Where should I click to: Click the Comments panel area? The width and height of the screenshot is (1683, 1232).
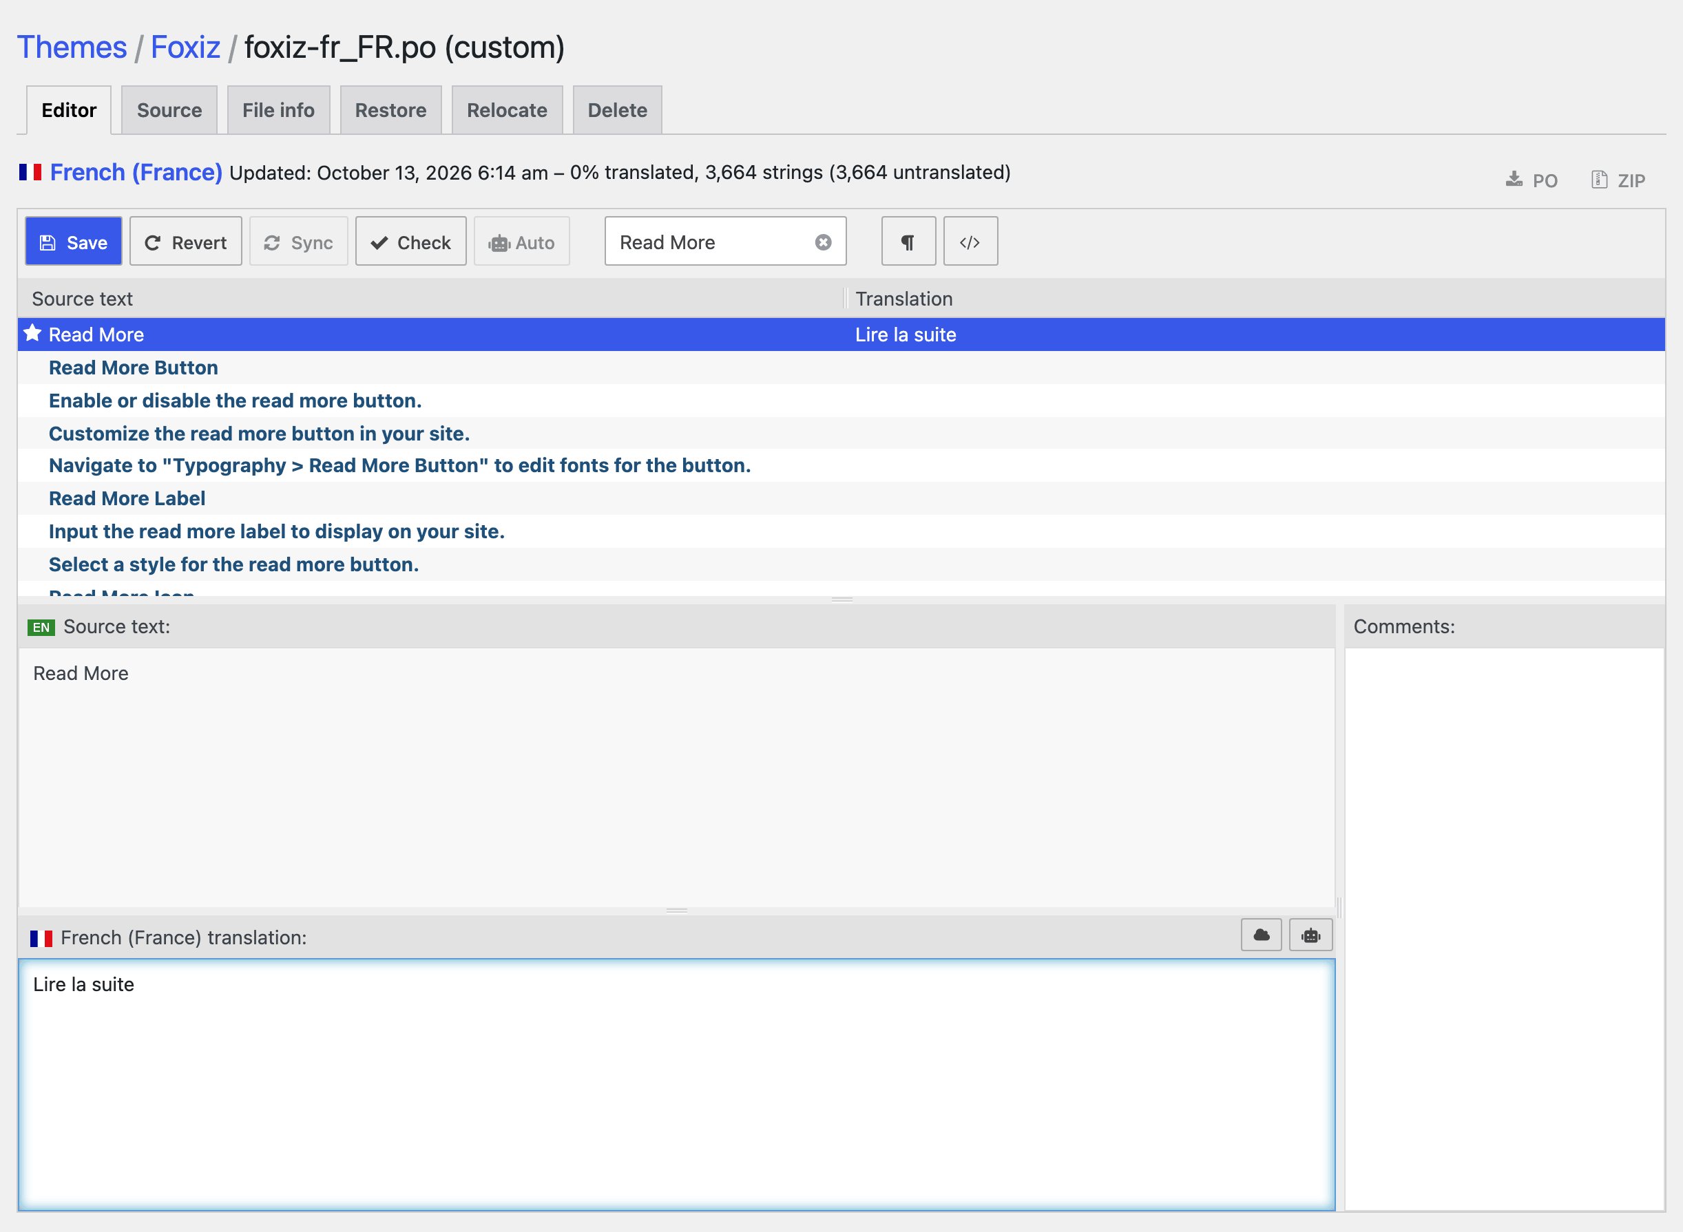[x=1505, y=928]
